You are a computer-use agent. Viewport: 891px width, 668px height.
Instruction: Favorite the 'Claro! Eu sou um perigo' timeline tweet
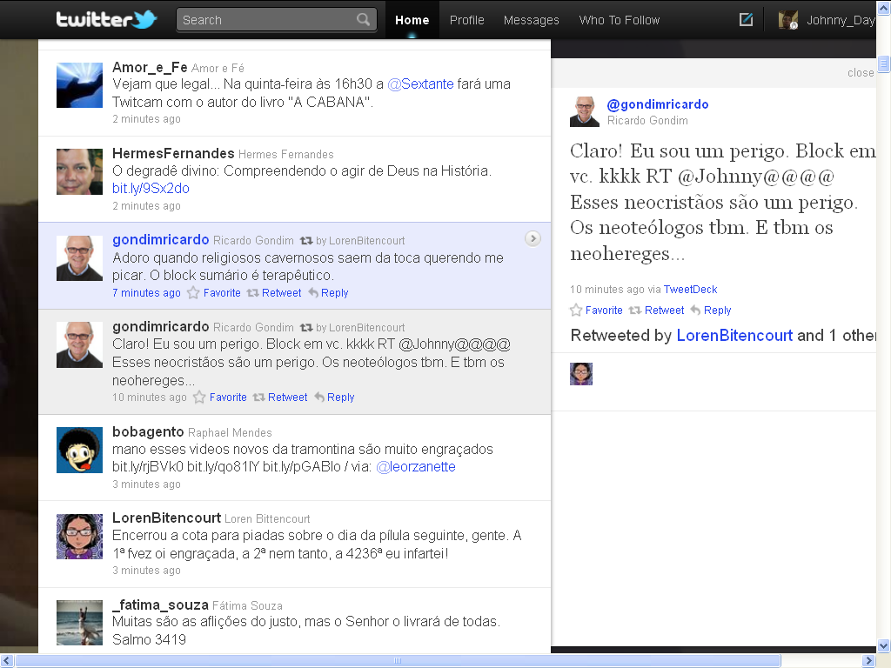click(x=228, y=397)
